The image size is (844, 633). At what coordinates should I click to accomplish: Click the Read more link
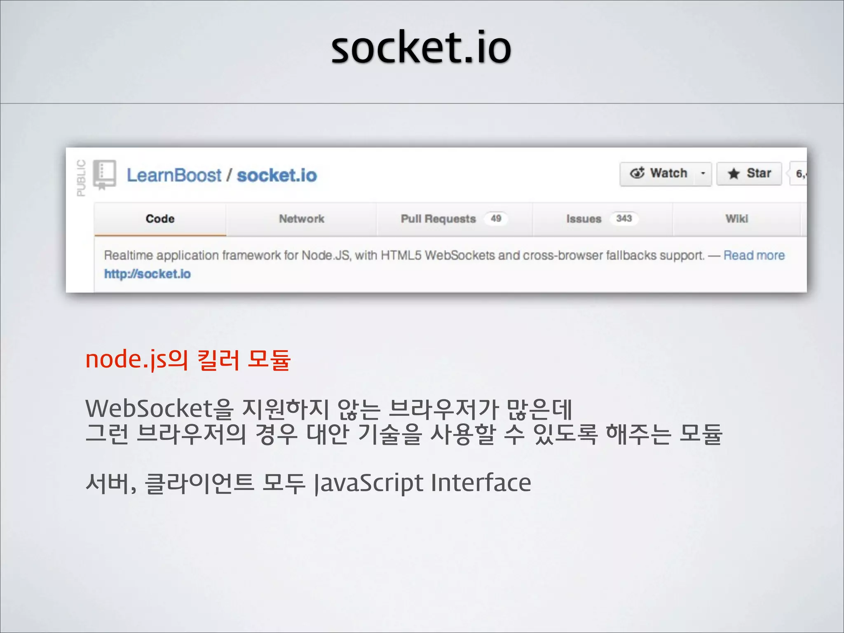click(x=754, y=256)
